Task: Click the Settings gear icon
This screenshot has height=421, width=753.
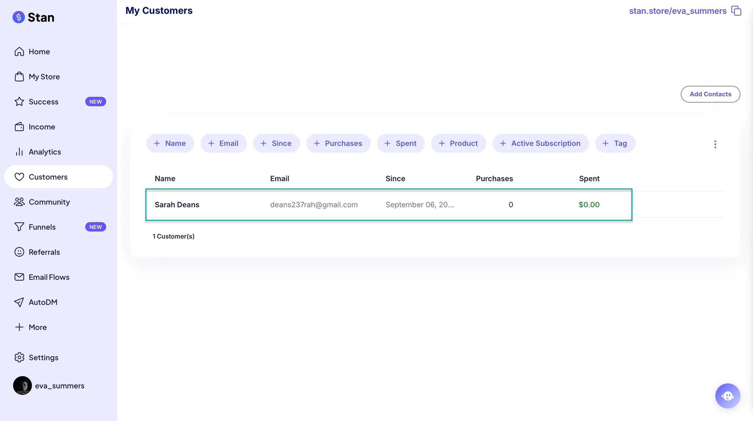Action: coord(19,357)
